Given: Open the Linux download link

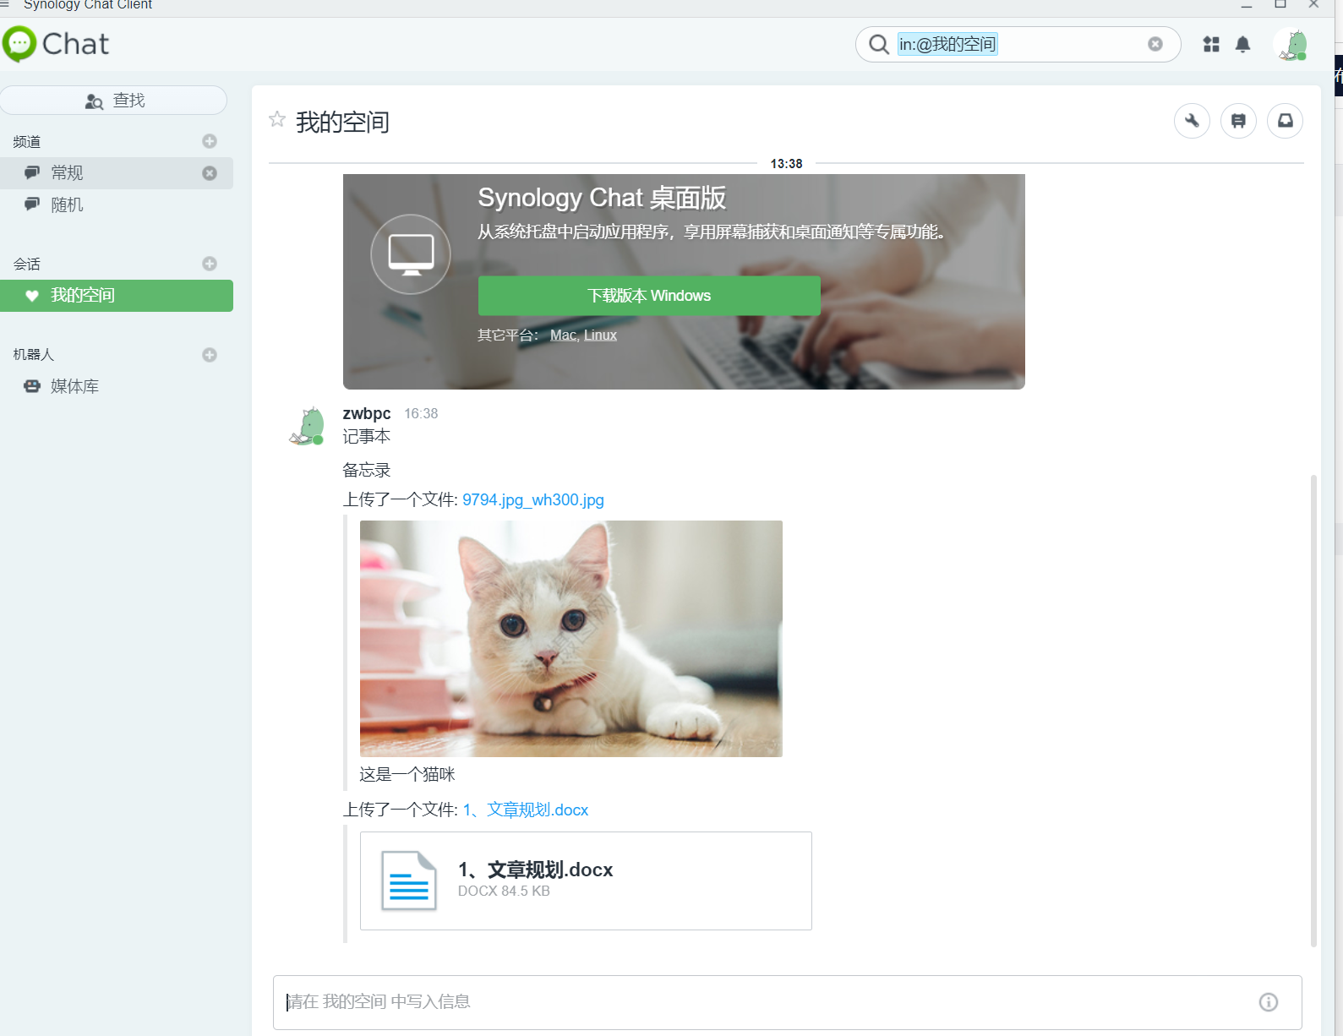Looking at the screenshot, I should point(600,335).
